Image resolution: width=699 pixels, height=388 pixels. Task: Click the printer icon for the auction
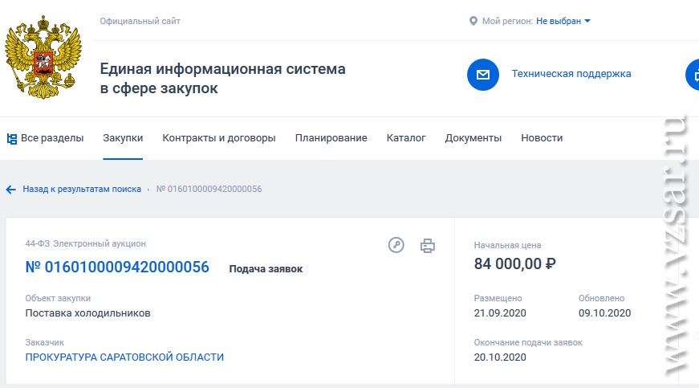tap(428, 246)
